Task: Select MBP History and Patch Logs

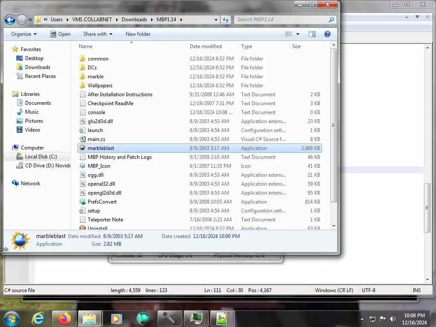Action: (120, 157)
